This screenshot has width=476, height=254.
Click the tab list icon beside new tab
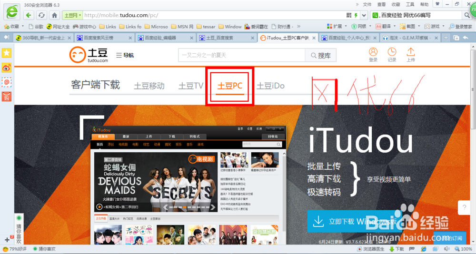[x=456, y=38]
